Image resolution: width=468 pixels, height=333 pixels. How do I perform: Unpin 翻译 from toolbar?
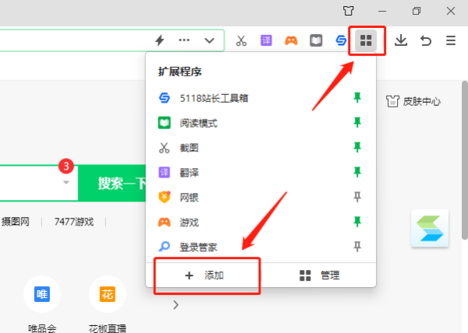357,172
